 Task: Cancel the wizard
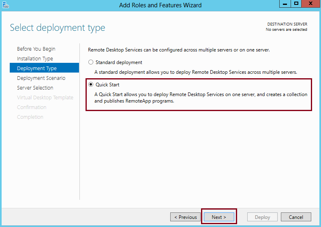296,217
